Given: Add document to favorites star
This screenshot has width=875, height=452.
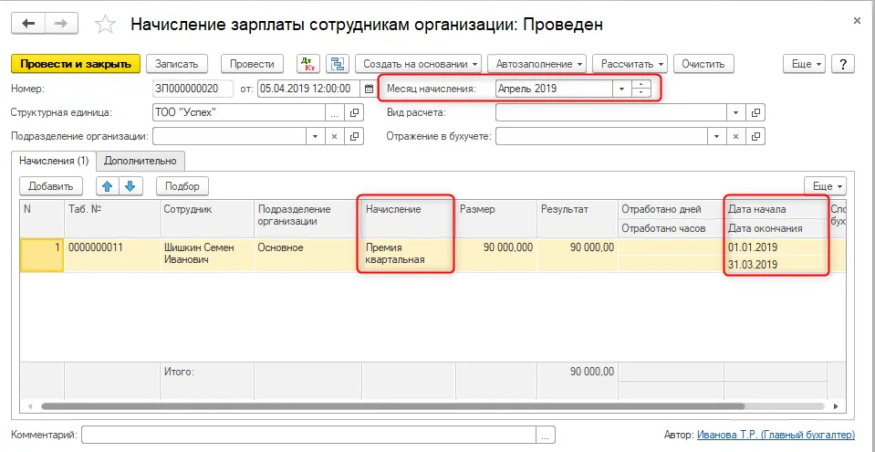Looking at the screenshot, I should [105, 24].
